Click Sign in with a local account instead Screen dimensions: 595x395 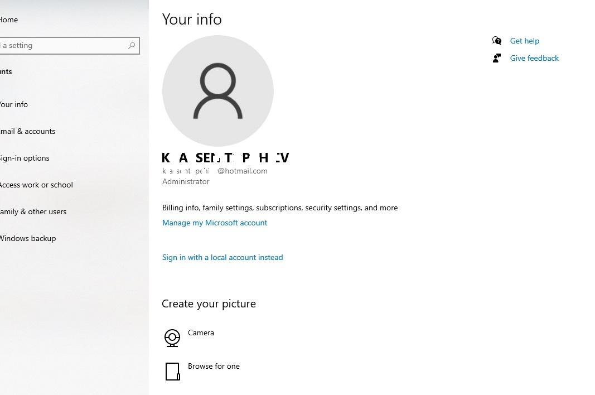coord(222,257)
